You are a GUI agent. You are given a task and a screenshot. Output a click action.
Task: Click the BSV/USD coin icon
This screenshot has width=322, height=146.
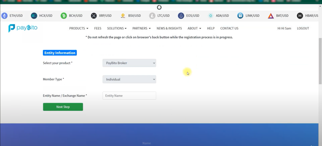pos(123,16)
